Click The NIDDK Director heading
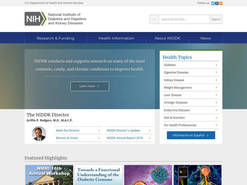 (48, 115)
